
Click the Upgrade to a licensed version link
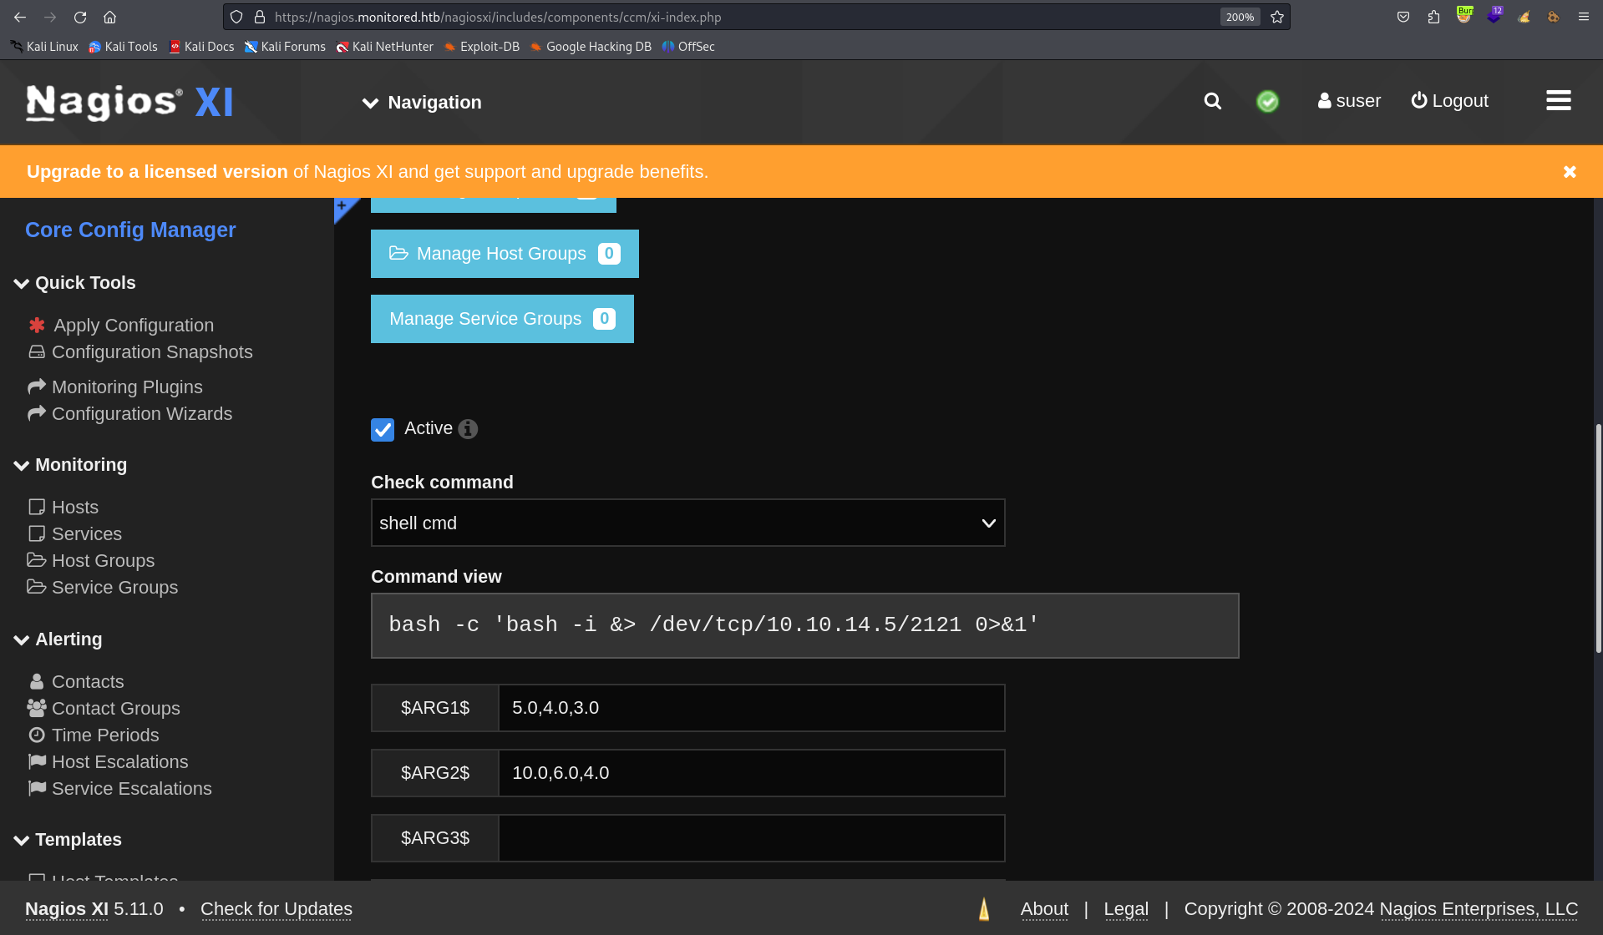157,172
